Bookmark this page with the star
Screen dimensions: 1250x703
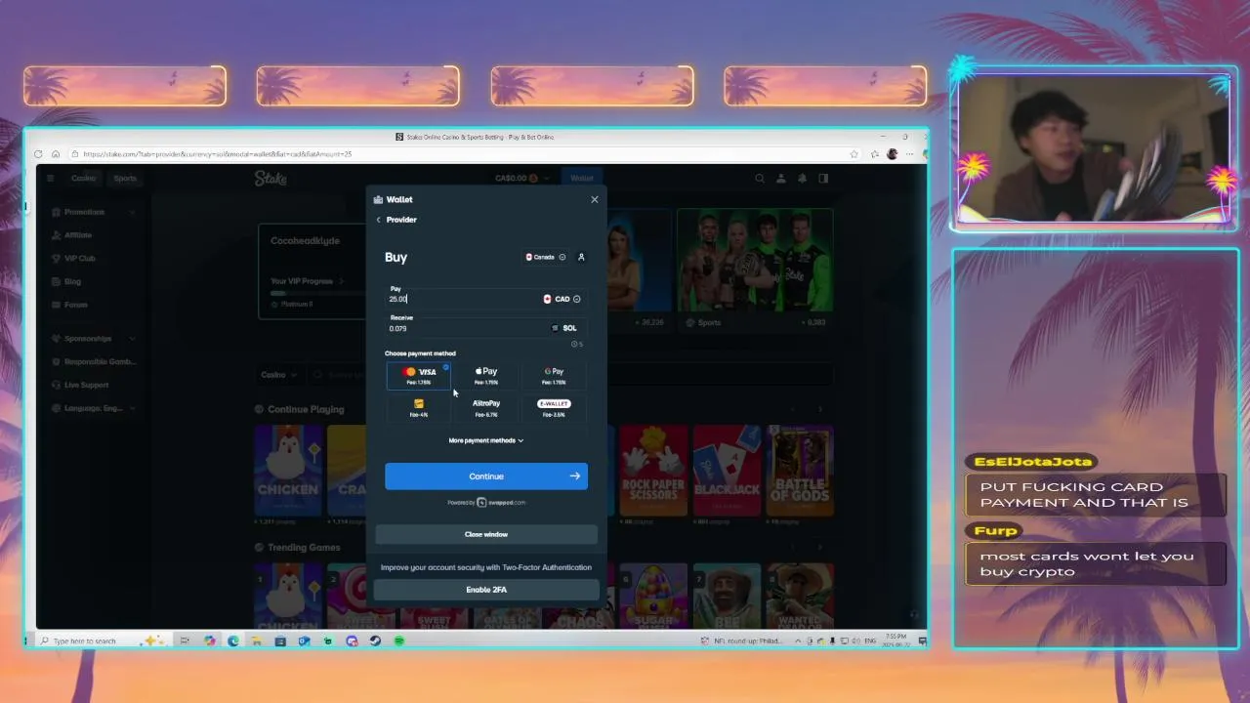854,154
